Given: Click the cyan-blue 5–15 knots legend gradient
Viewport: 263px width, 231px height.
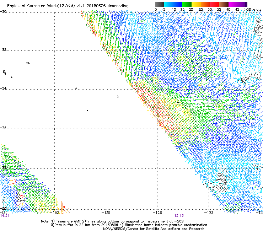Looking at the screenshot, I should click(173, 4).
